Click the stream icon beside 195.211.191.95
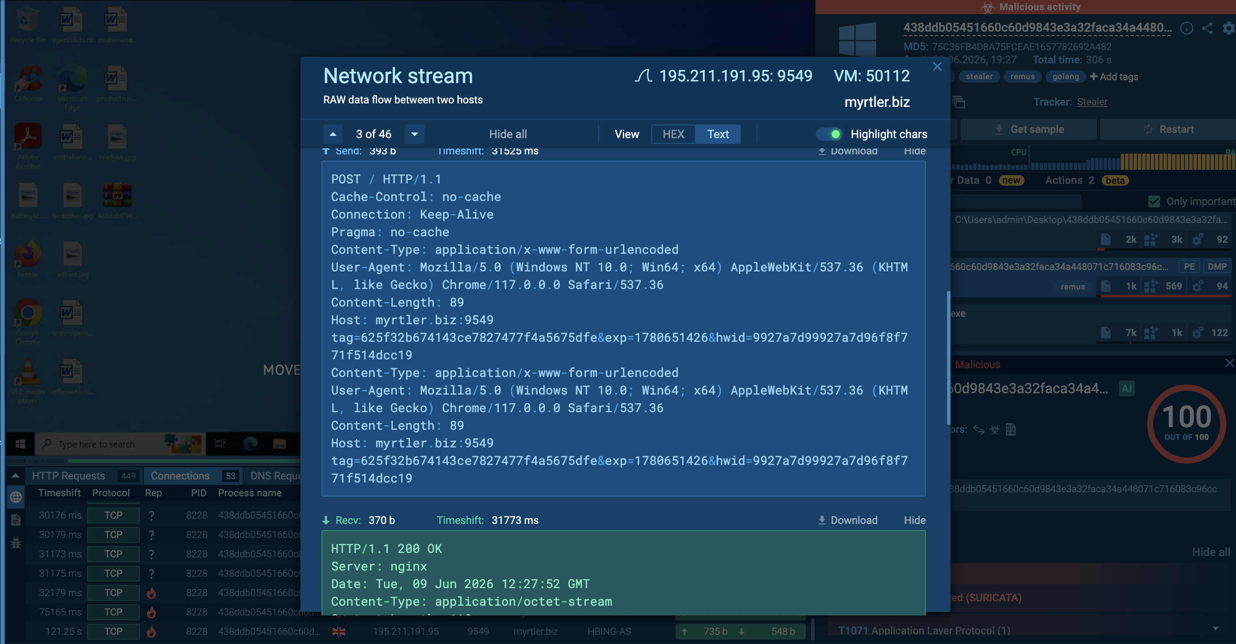The height and width of the screenshot is (644, 1236). pos(643,76)
